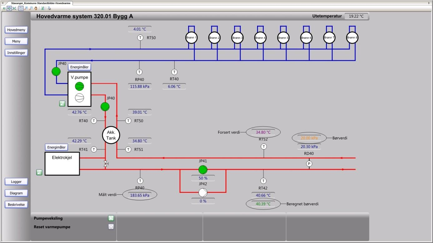Click the Akk. Tank circle
This screenshot has height=243, width=433.
(111, 135)
